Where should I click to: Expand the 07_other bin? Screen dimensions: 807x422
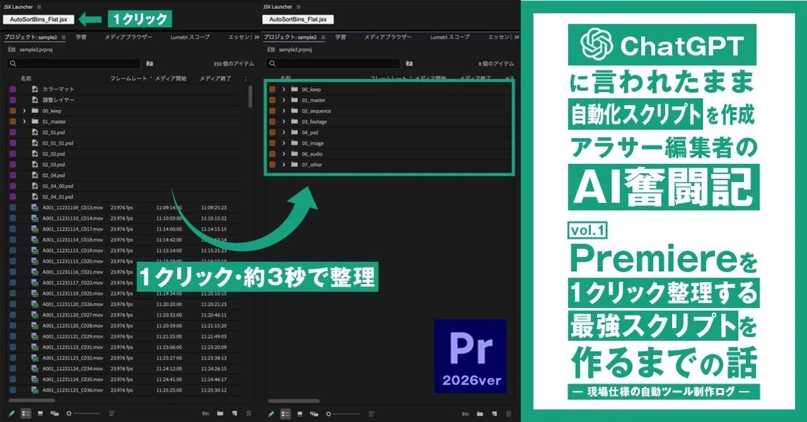click(x=284, y=164)
